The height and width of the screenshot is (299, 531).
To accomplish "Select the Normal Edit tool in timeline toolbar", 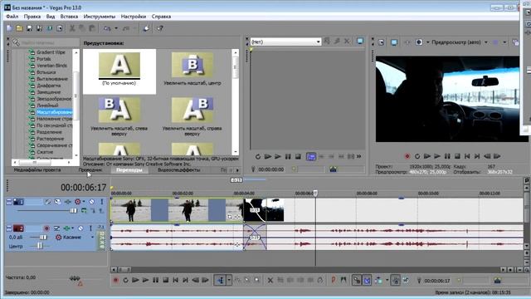I will click(x=221, y=280).
